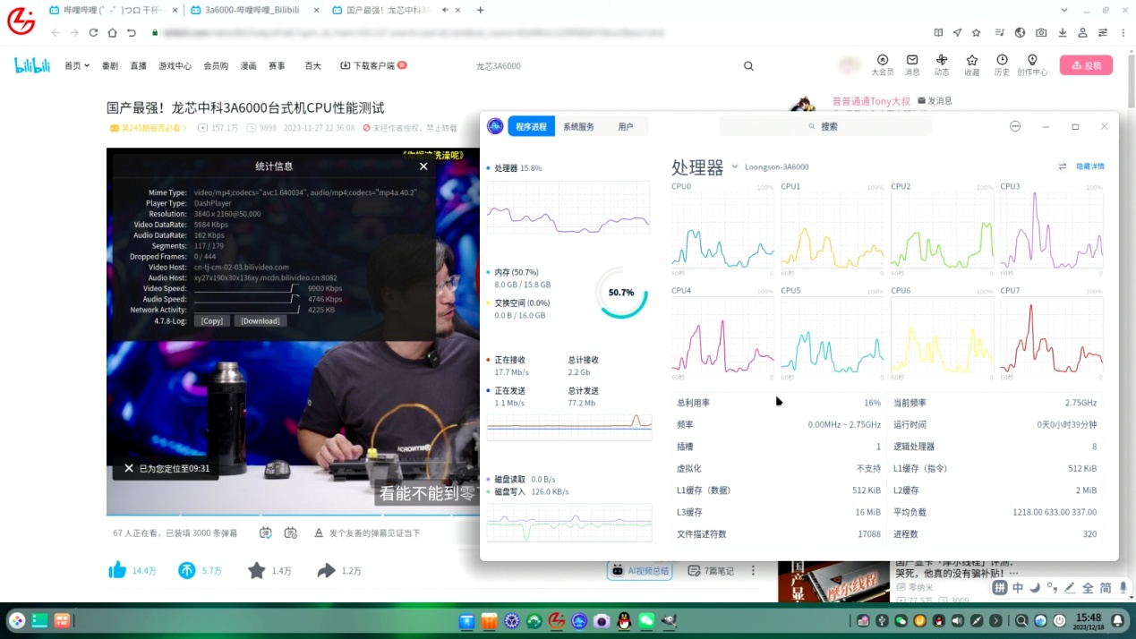Click the Download button in stats panel
This screenshot has height=639, width=1136.
pyautogui.click(x=261, y=320)
